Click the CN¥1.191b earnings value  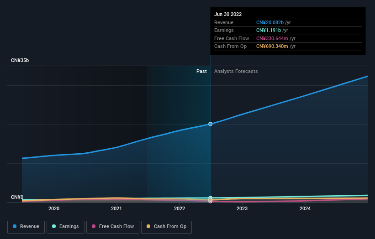pos(269,30)
